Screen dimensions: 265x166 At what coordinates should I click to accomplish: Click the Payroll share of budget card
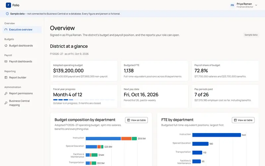[225, 71]
